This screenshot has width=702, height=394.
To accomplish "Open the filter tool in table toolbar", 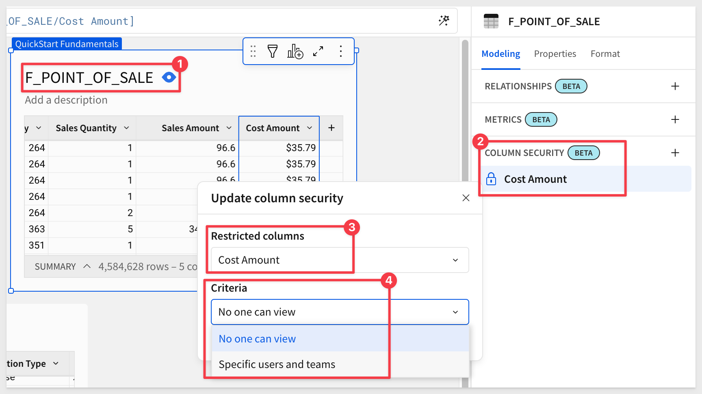I will 273,51.
